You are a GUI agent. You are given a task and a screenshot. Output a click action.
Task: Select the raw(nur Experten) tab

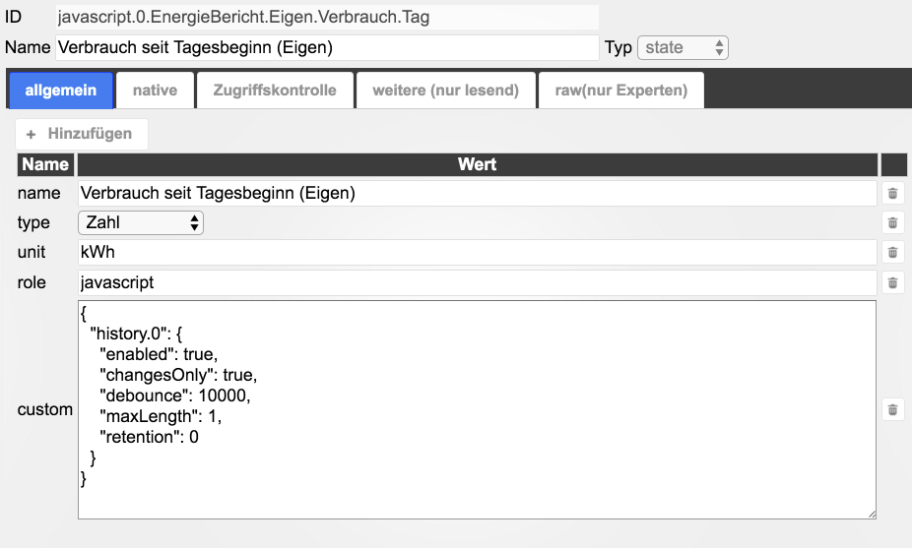pyautogui.click(x=620, y=91)
